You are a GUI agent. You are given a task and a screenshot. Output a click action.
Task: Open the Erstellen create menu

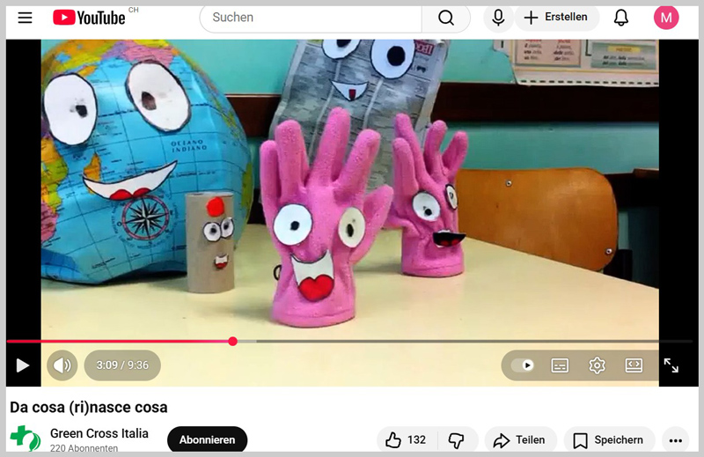557,18
